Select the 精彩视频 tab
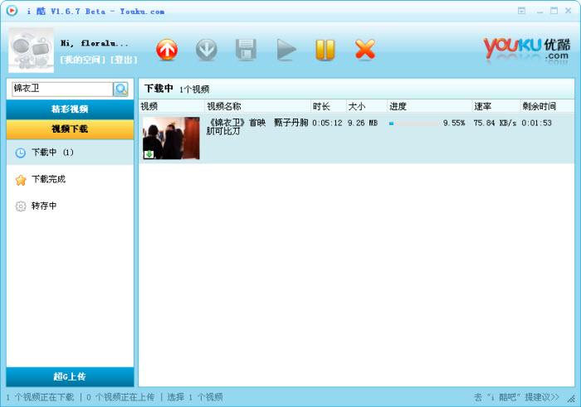Image resolution: width=581 pixels, height=407 pixels. tap(70, 109)
